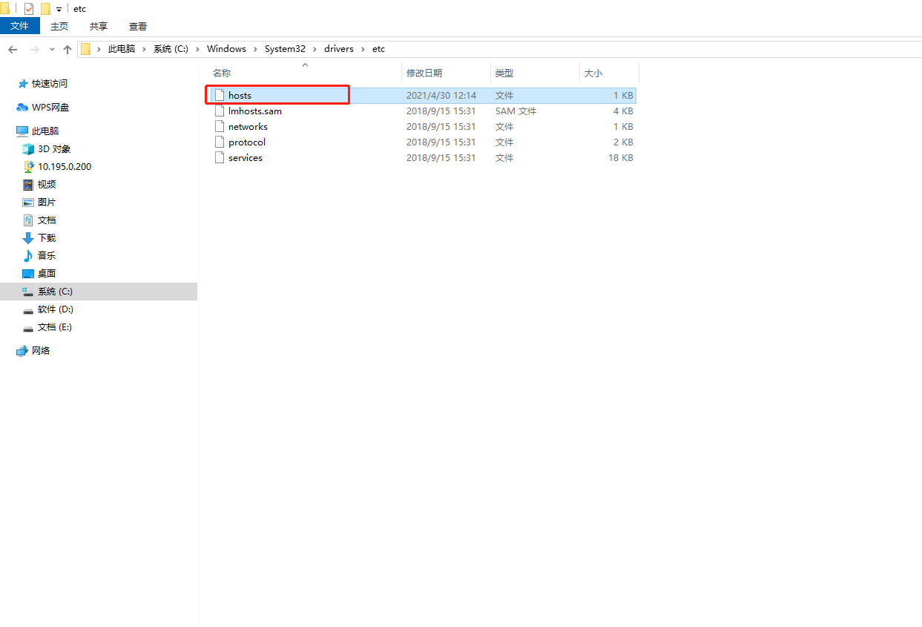
Task: Sort by the 类型 column header
Action: coord(504,73)
